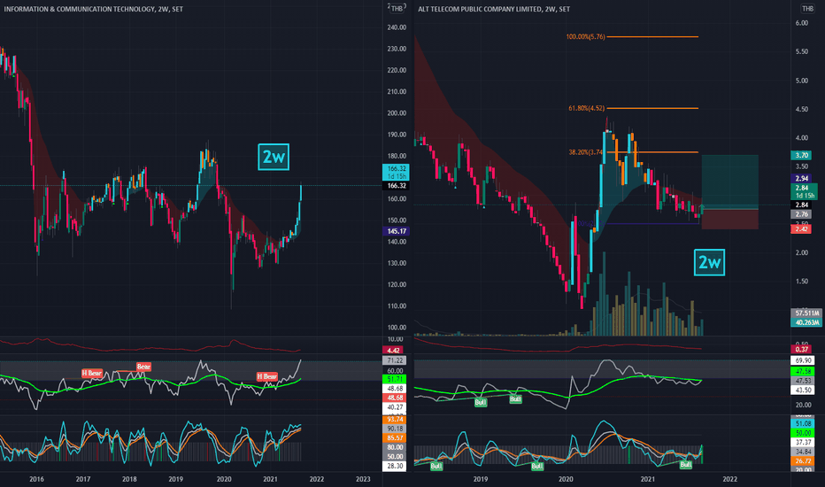Click the 2016 label on left time axis
The height and width of the screenshot is (487, 825).
(36, 479)
